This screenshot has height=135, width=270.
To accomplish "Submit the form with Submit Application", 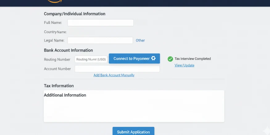I will (133, 132).
